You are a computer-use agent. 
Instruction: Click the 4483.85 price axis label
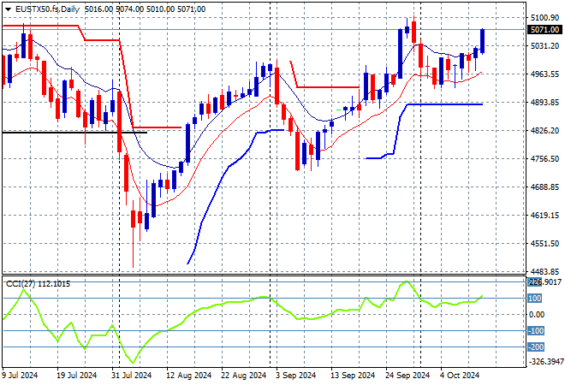[544, 271]
